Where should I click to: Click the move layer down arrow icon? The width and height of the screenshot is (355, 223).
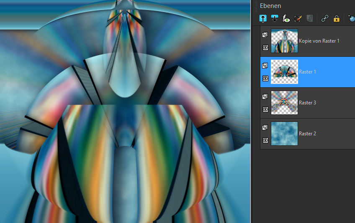[x=275, y=18]
